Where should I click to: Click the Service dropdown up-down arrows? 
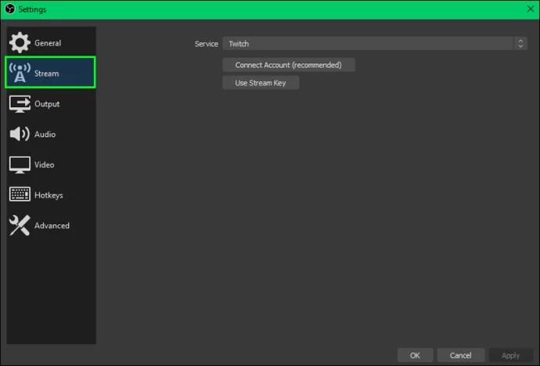tap(520, 43)
